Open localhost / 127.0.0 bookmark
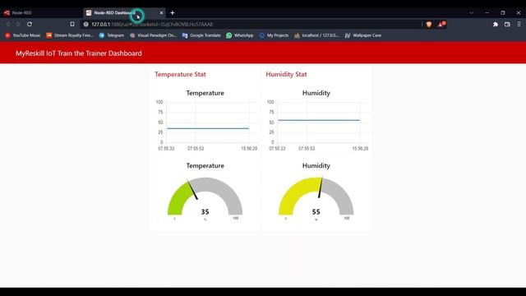526x296 pixels. click(x=316, y=35)
